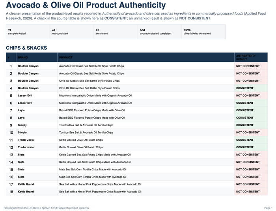
Task: Click the 49 not consistent stat card
Action: (x=72, y=32)
